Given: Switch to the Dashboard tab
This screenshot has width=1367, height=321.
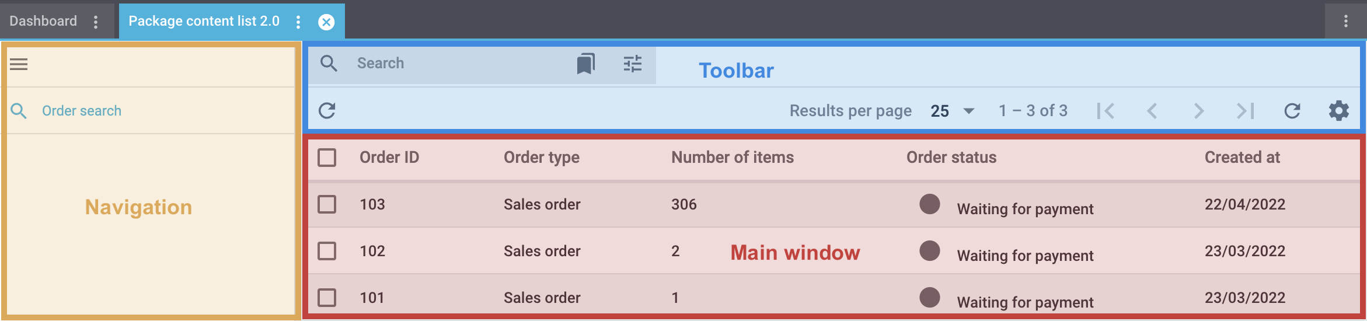Looking at the screenshot, I should point(43,22).
